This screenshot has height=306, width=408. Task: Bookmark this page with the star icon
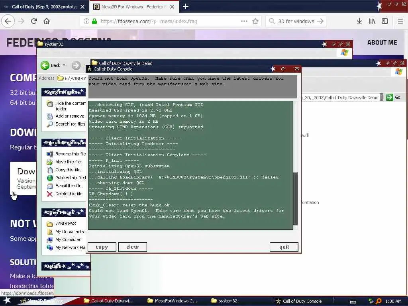255,22
